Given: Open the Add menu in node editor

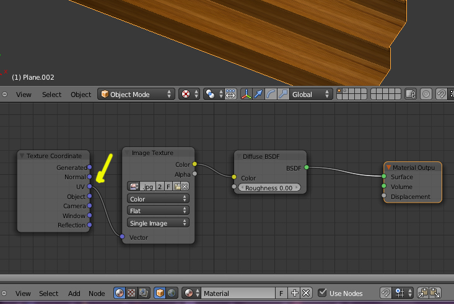Looking at the screenshot, I should click(74, 293).
